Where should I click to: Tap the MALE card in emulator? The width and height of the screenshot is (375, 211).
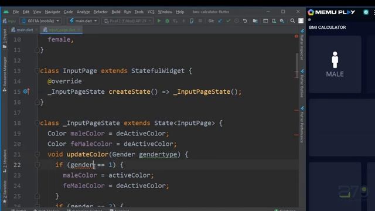click(x=335, y=64)
